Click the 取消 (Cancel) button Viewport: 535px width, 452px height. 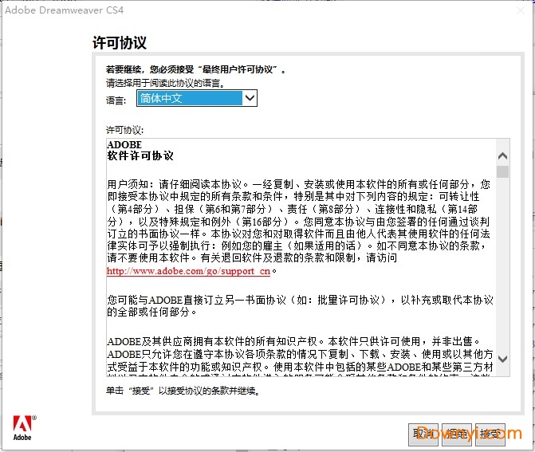tap(423, 434)
